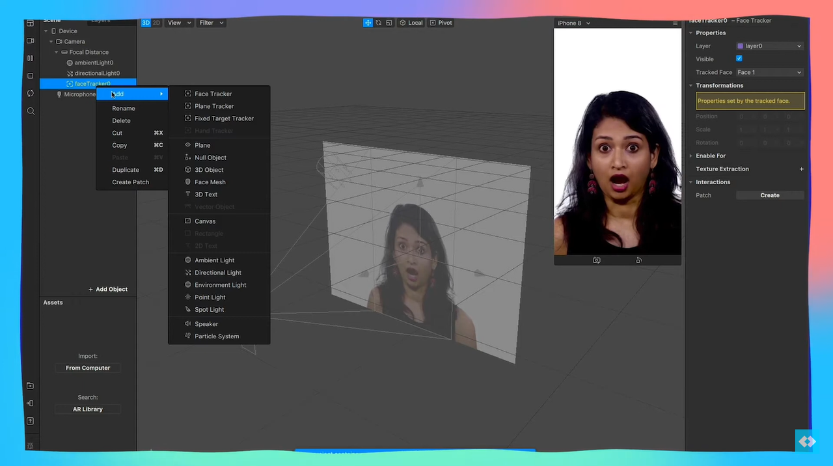Open the AR Library button
The image size is (833, 466).
point(88,409)
